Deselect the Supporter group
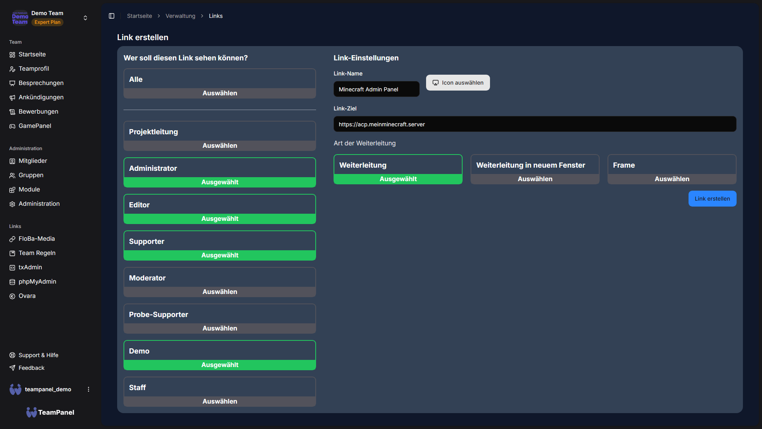This screenshot has height=429, width=762. click(220, 245)
